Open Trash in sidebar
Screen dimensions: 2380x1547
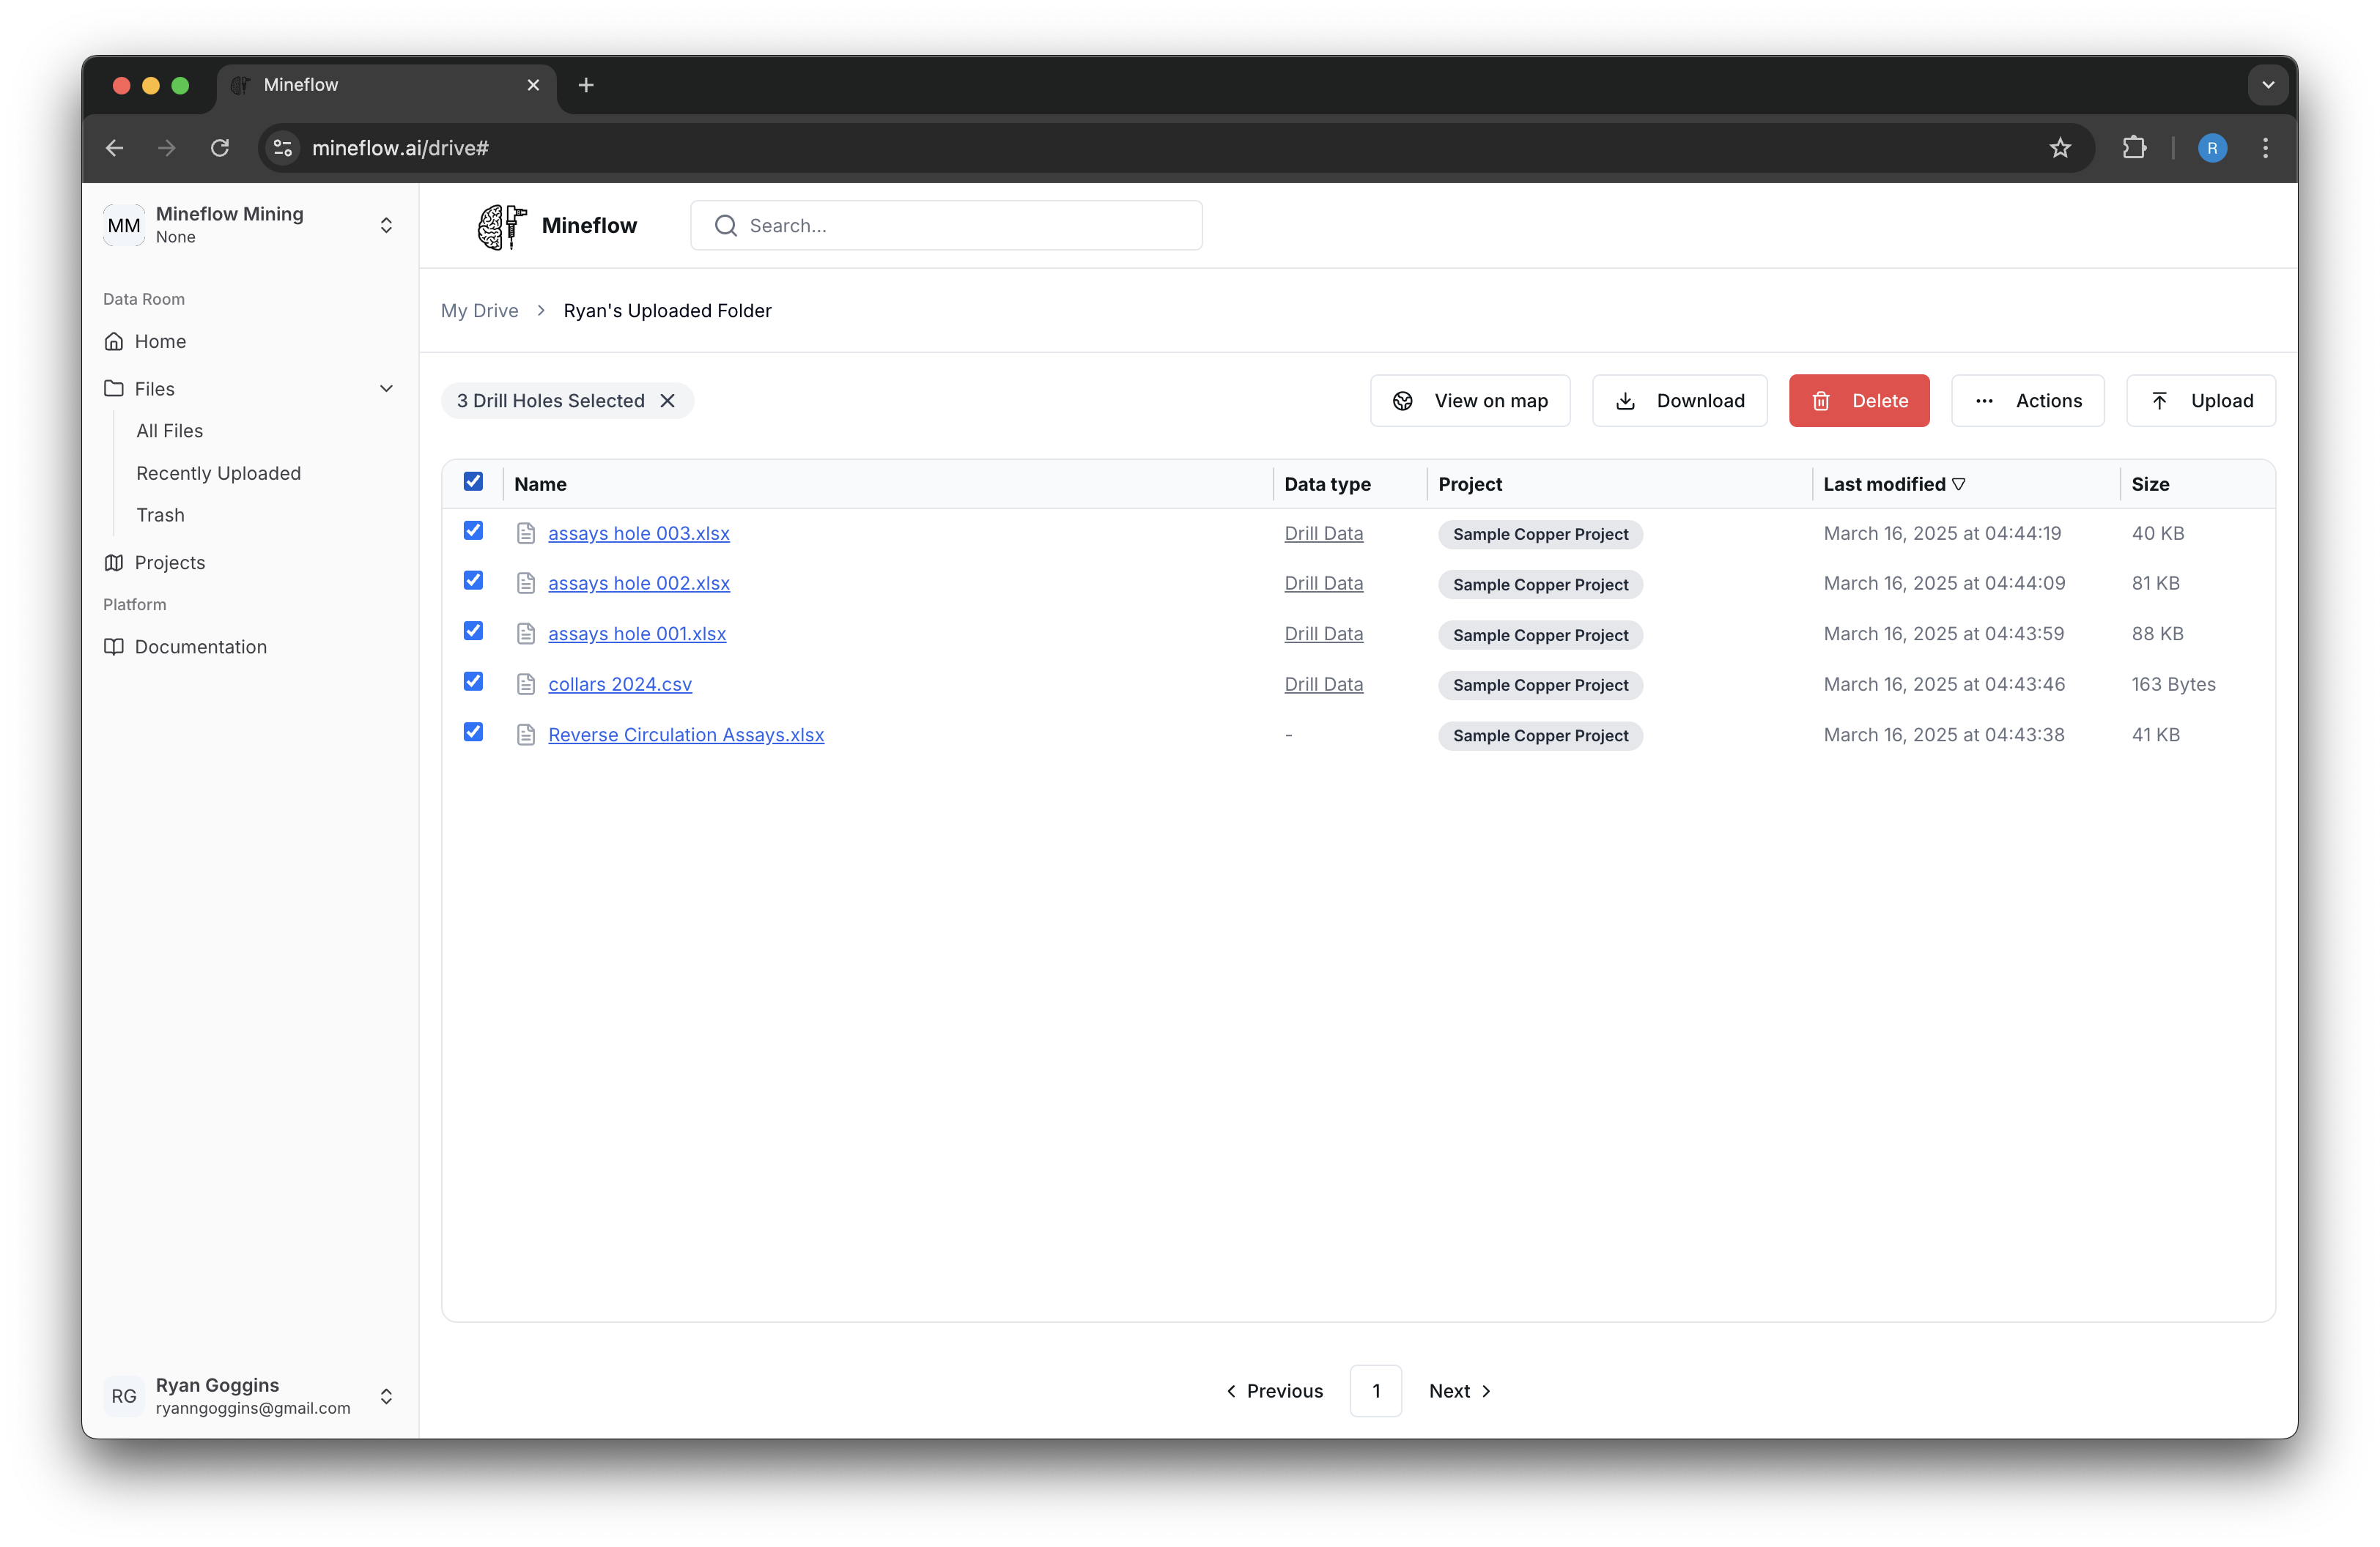161,516
